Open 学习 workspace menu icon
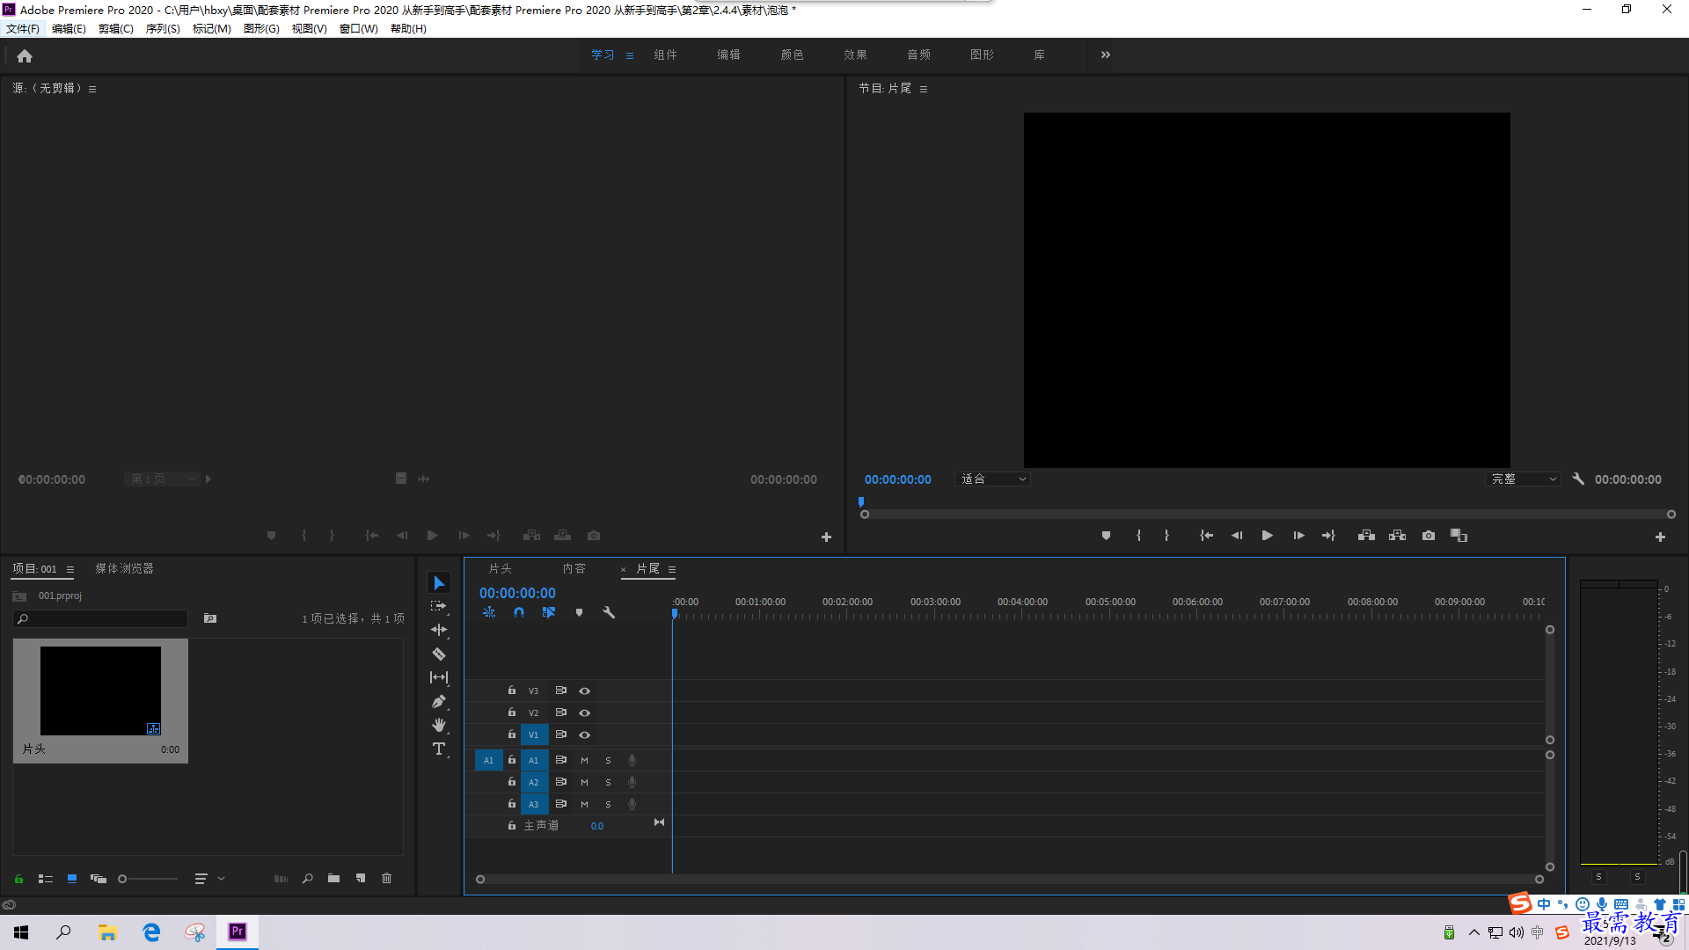Viewport: 1689px width, 950px height. pyautogui.click(x=630, y=55)
